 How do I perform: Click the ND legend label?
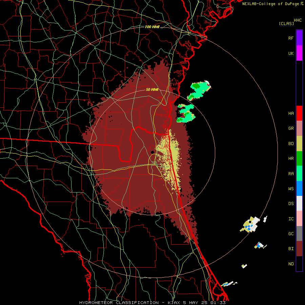[x=291, y=264]
